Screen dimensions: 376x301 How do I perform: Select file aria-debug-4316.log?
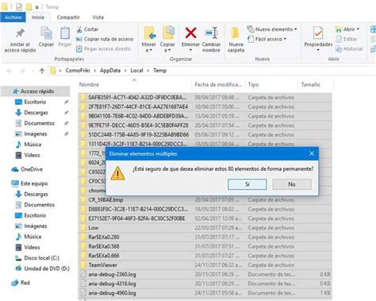click(205, 284)
